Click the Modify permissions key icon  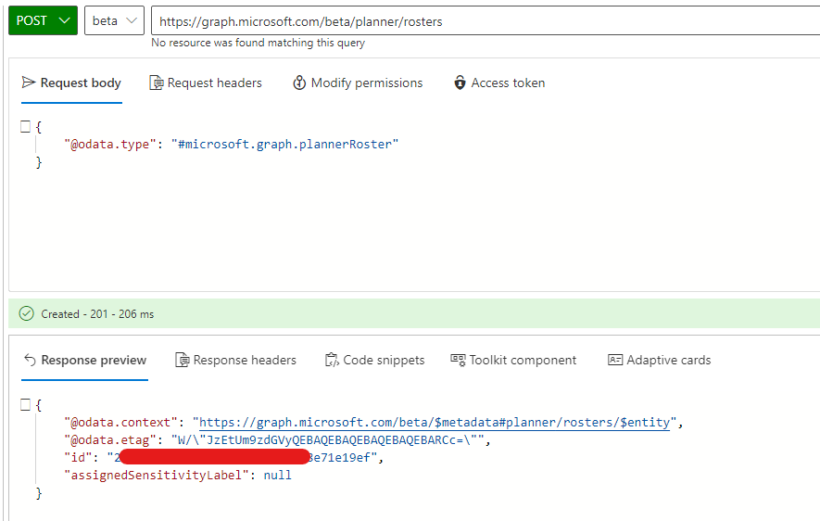299,83
